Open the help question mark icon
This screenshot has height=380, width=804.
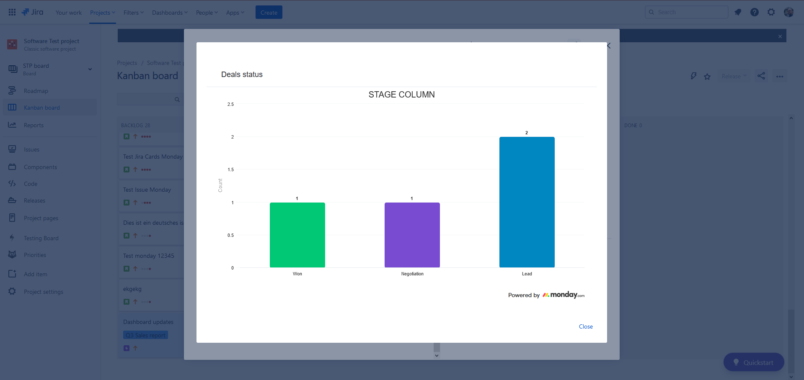click(755, 12)
